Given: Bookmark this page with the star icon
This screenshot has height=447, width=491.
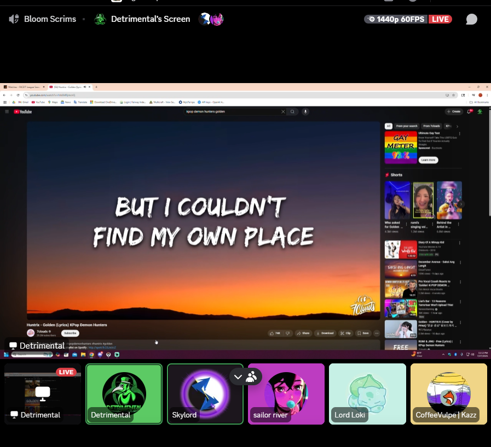Looking at the screenshot, I should click(x=453, y=95).
